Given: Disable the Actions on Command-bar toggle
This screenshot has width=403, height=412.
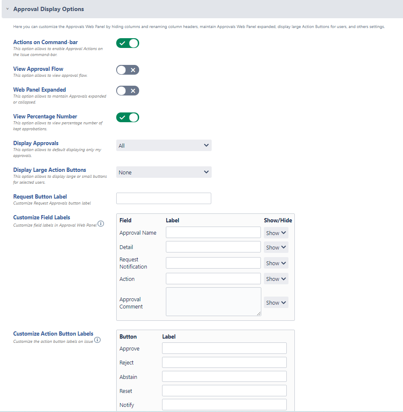Looking at the screenshot, I should [x=128, y=43].
